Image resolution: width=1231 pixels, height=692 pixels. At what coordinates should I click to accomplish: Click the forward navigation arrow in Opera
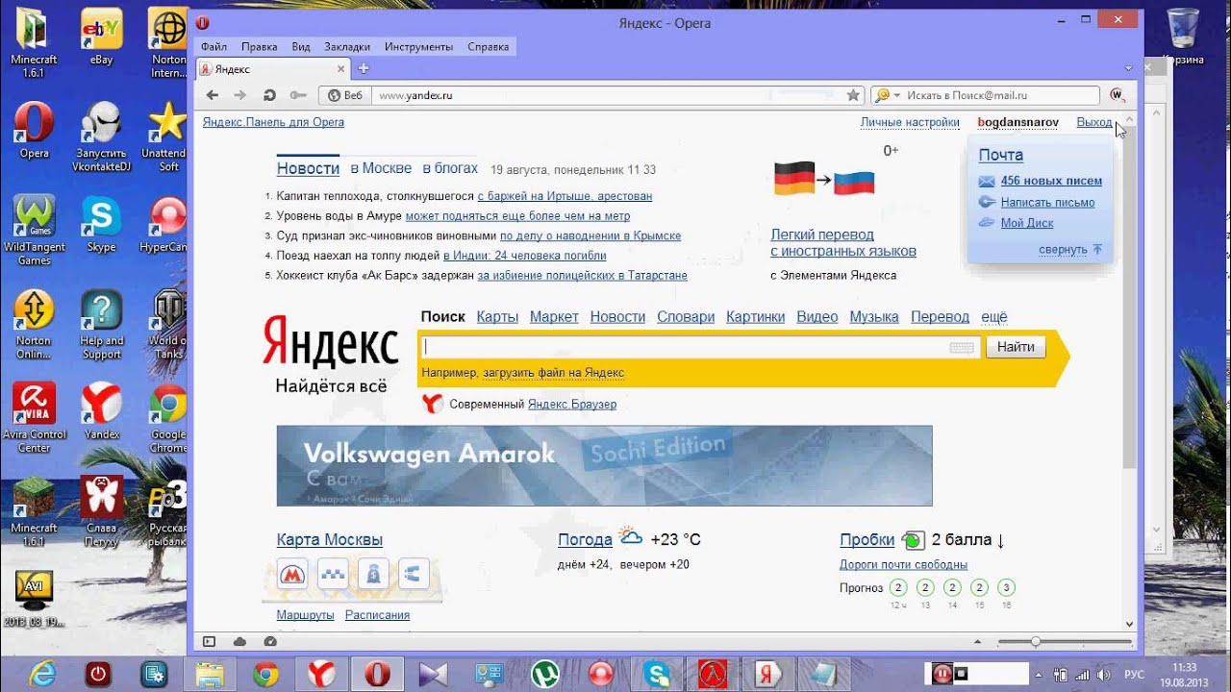coord(240,95)
